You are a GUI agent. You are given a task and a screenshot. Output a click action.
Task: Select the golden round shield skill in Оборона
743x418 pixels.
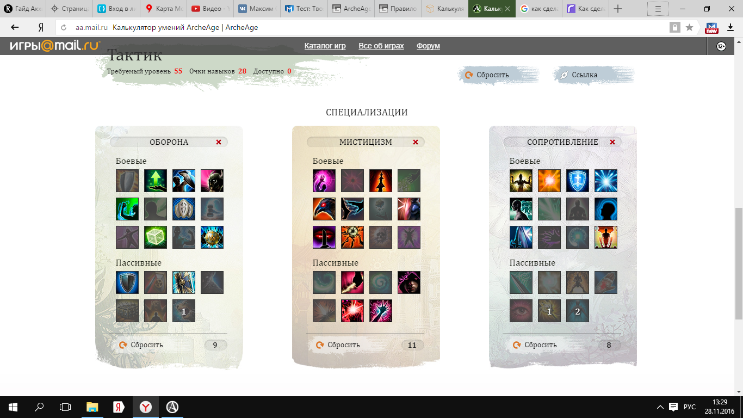click(x=212, y=237)
